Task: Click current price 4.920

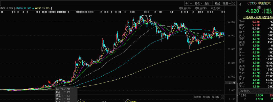Action: click(x=253, y=11)
